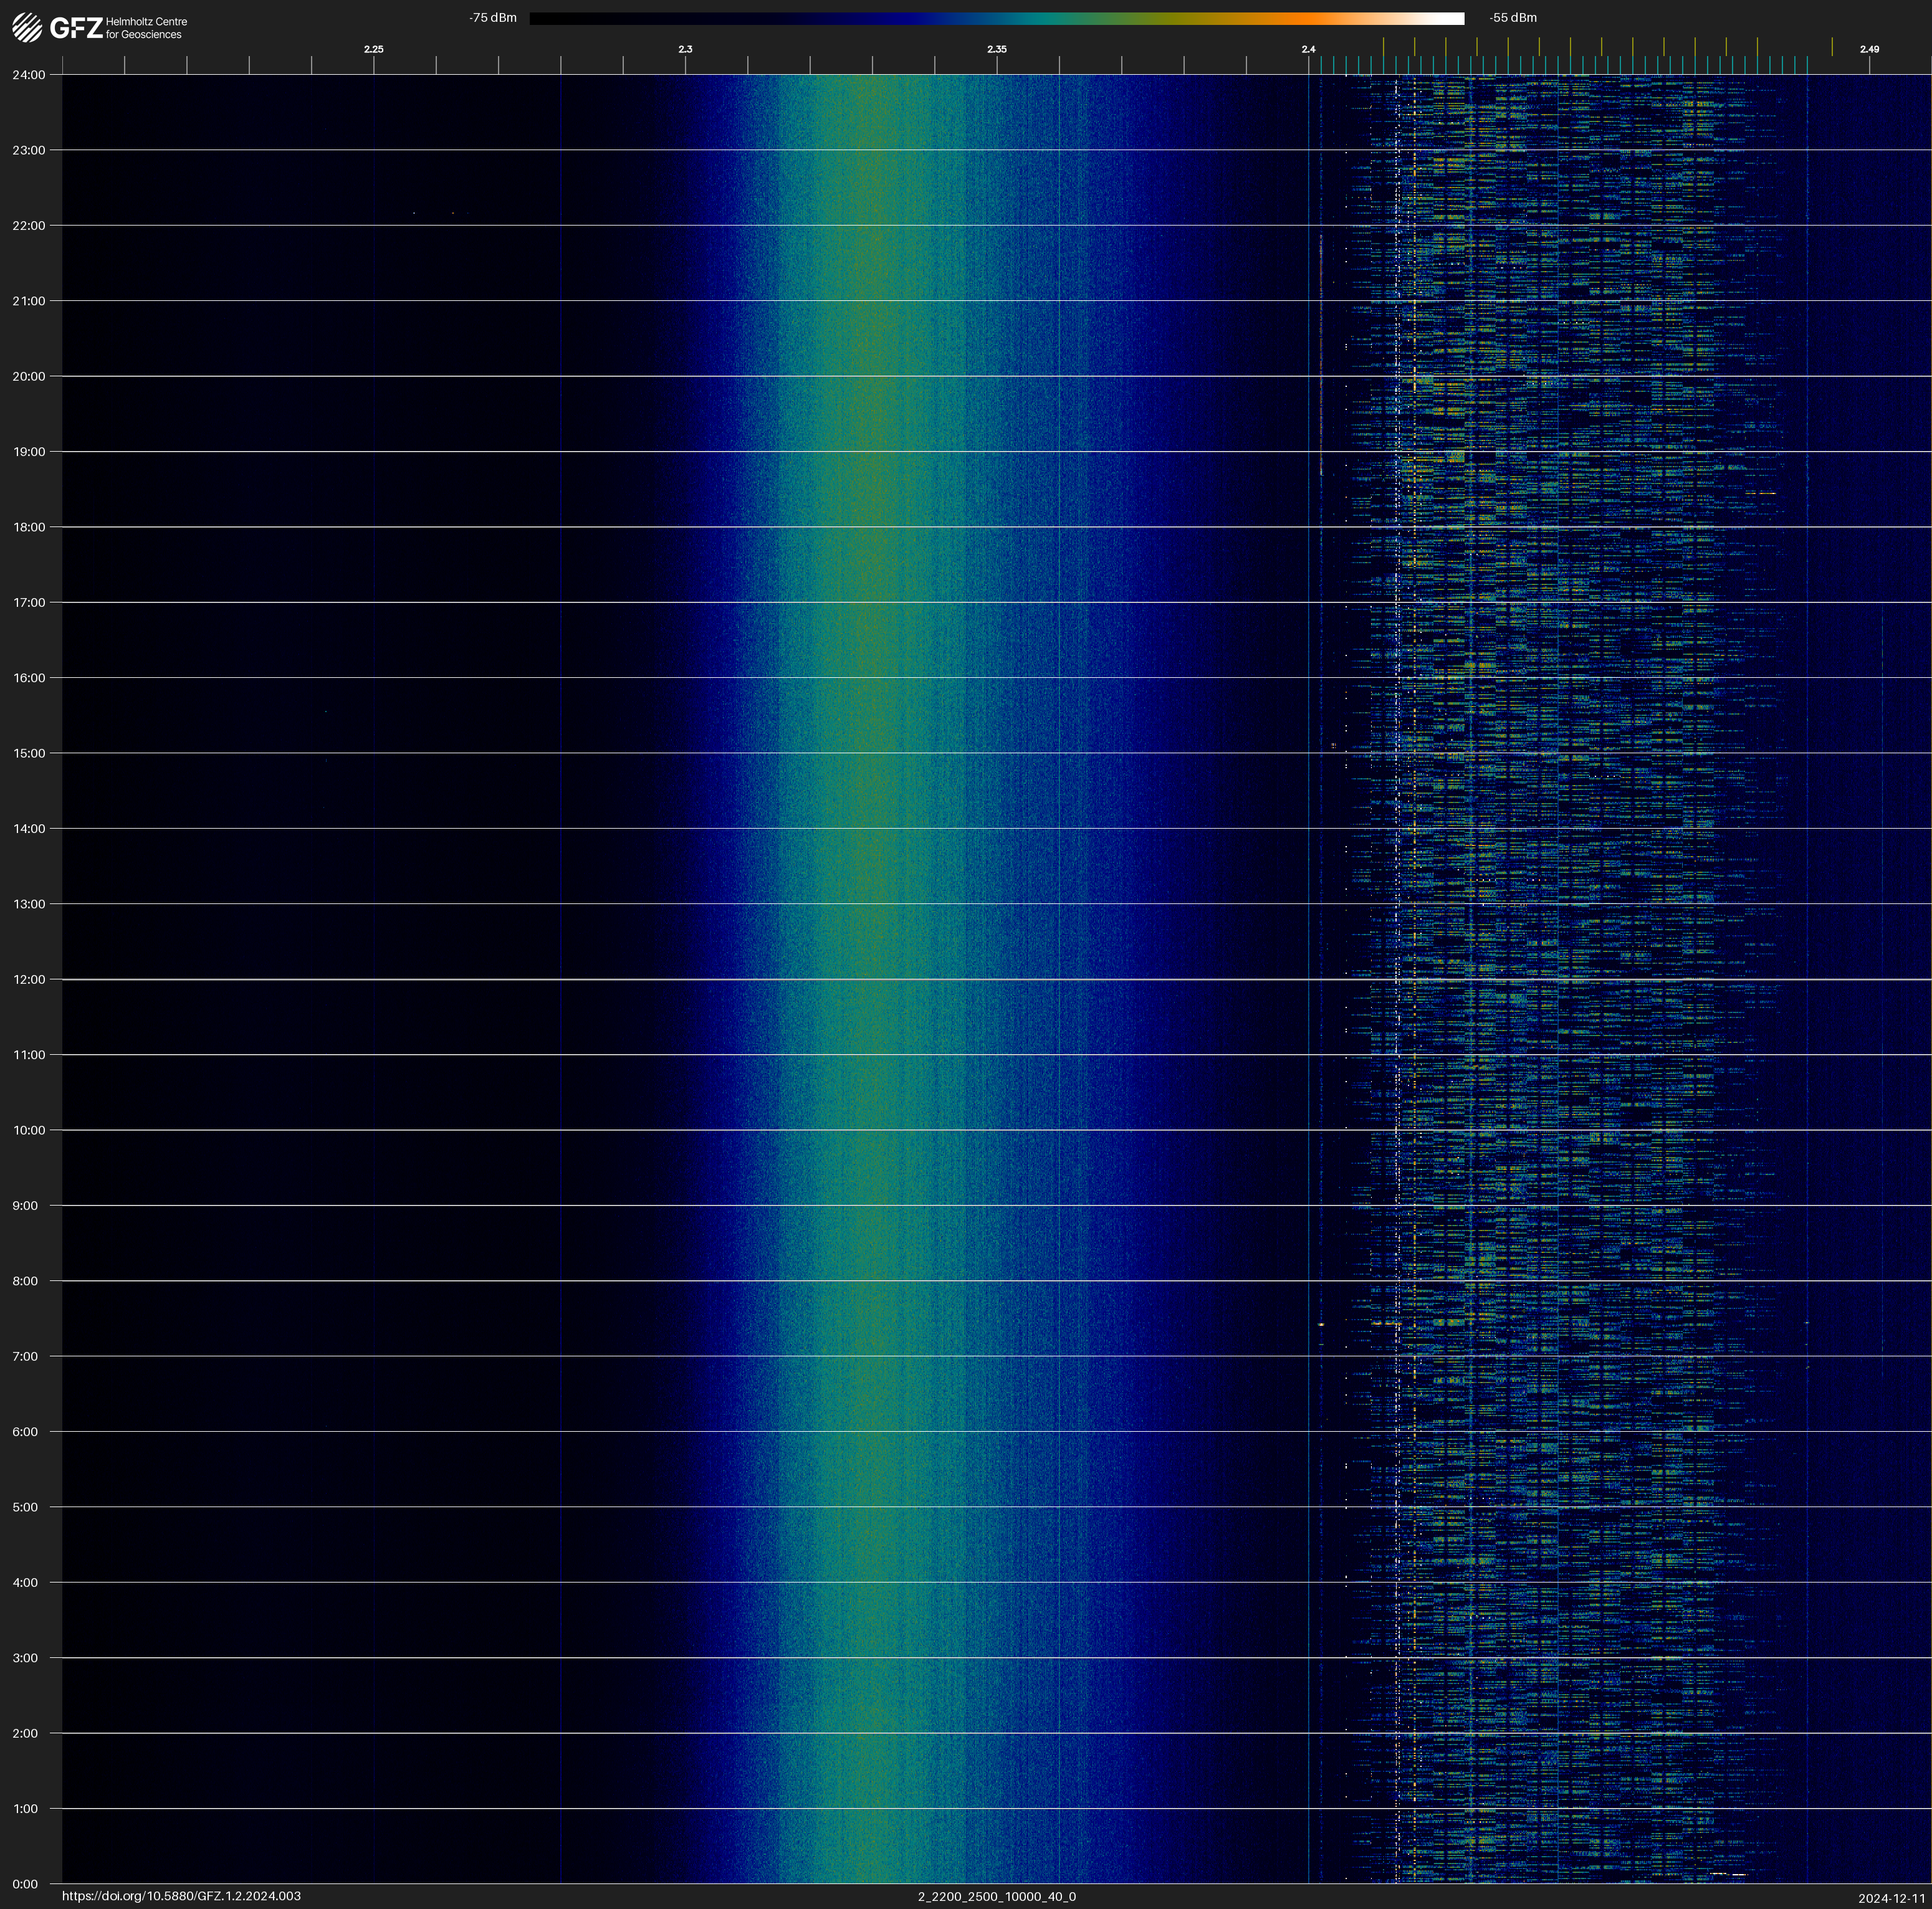1932x1909 pixels.
Task: Click the 2.49 frequency axis label
Action: click(1868, 49)
